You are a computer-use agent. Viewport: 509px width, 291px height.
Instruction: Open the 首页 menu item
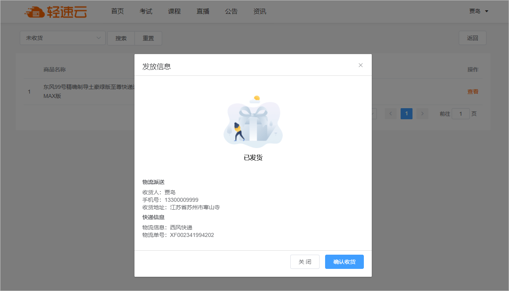[x=117, y=11]
